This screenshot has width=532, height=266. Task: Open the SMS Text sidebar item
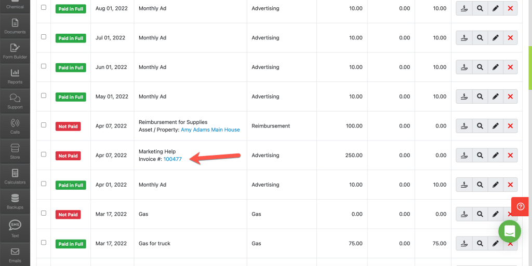click(15, 229)
